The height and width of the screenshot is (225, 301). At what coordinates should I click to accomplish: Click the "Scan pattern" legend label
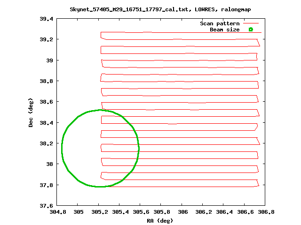coord(220,23)
